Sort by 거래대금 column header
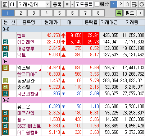The height and width of the screenshot is (136, 145). [109, 23]
